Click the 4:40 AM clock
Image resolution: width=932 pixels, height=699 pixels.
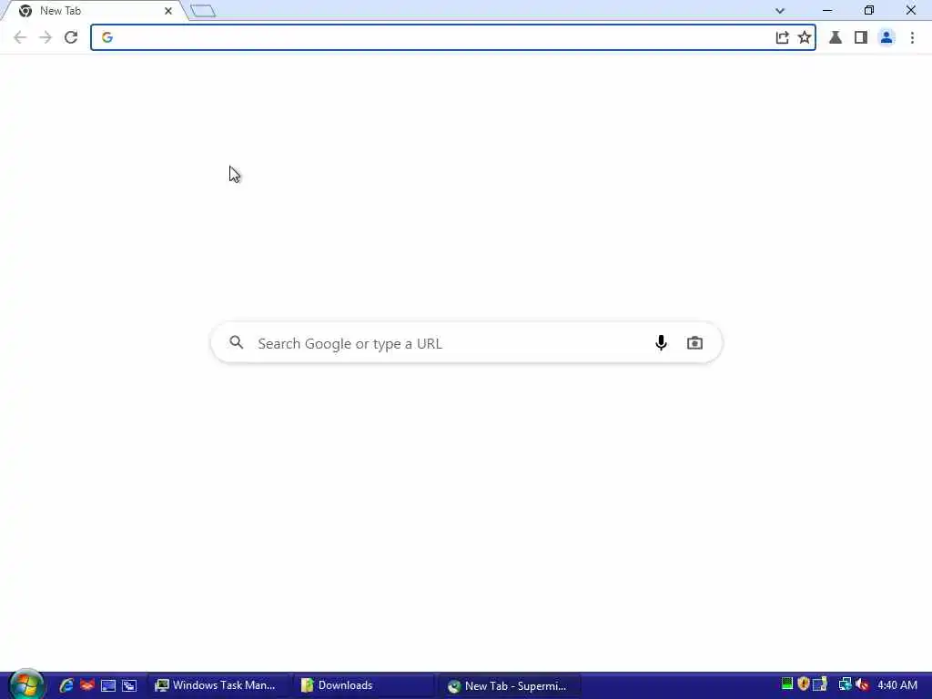pyautogui.click(x=897, y=685)
